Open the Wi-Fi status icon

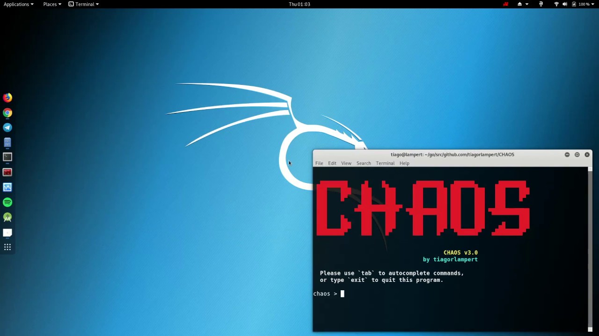point(557,4)
